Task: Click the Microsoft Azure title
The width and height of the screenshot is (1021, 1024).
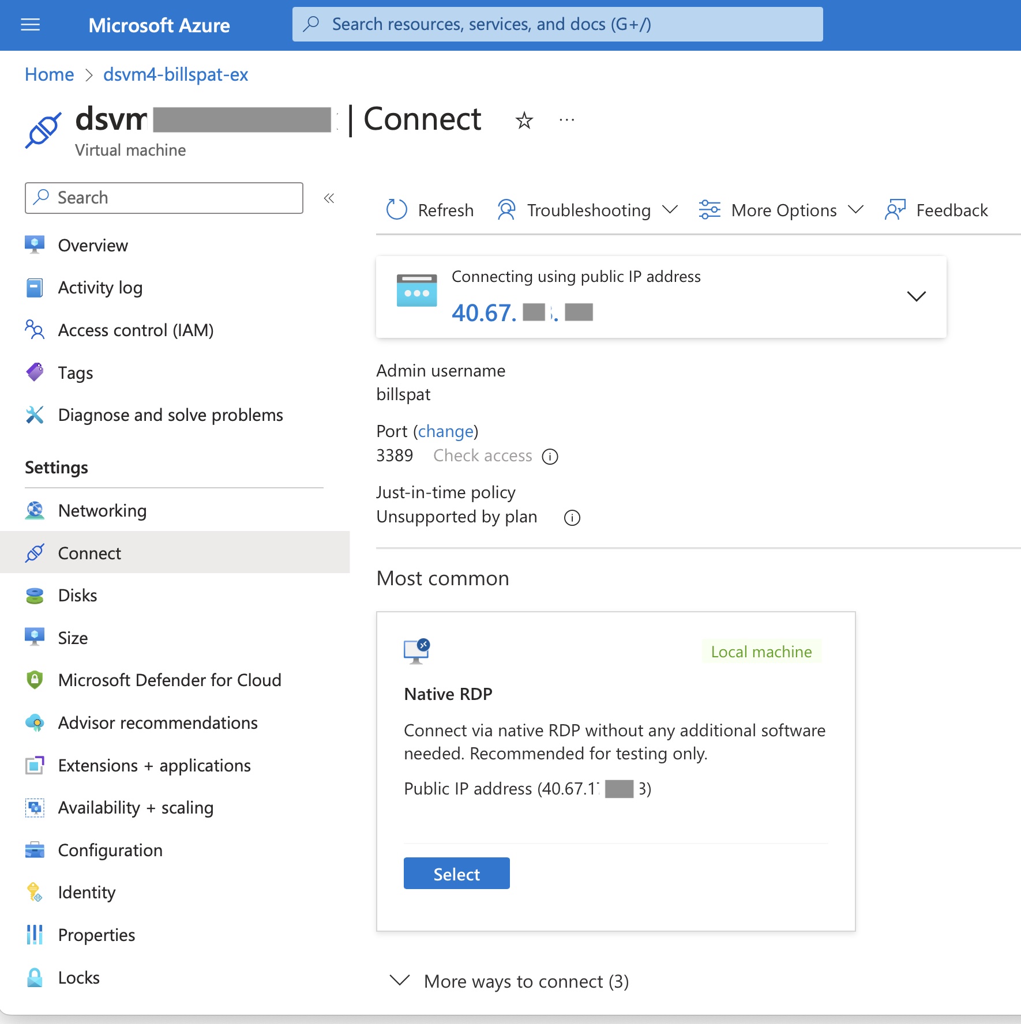Action: pos(159,25)
